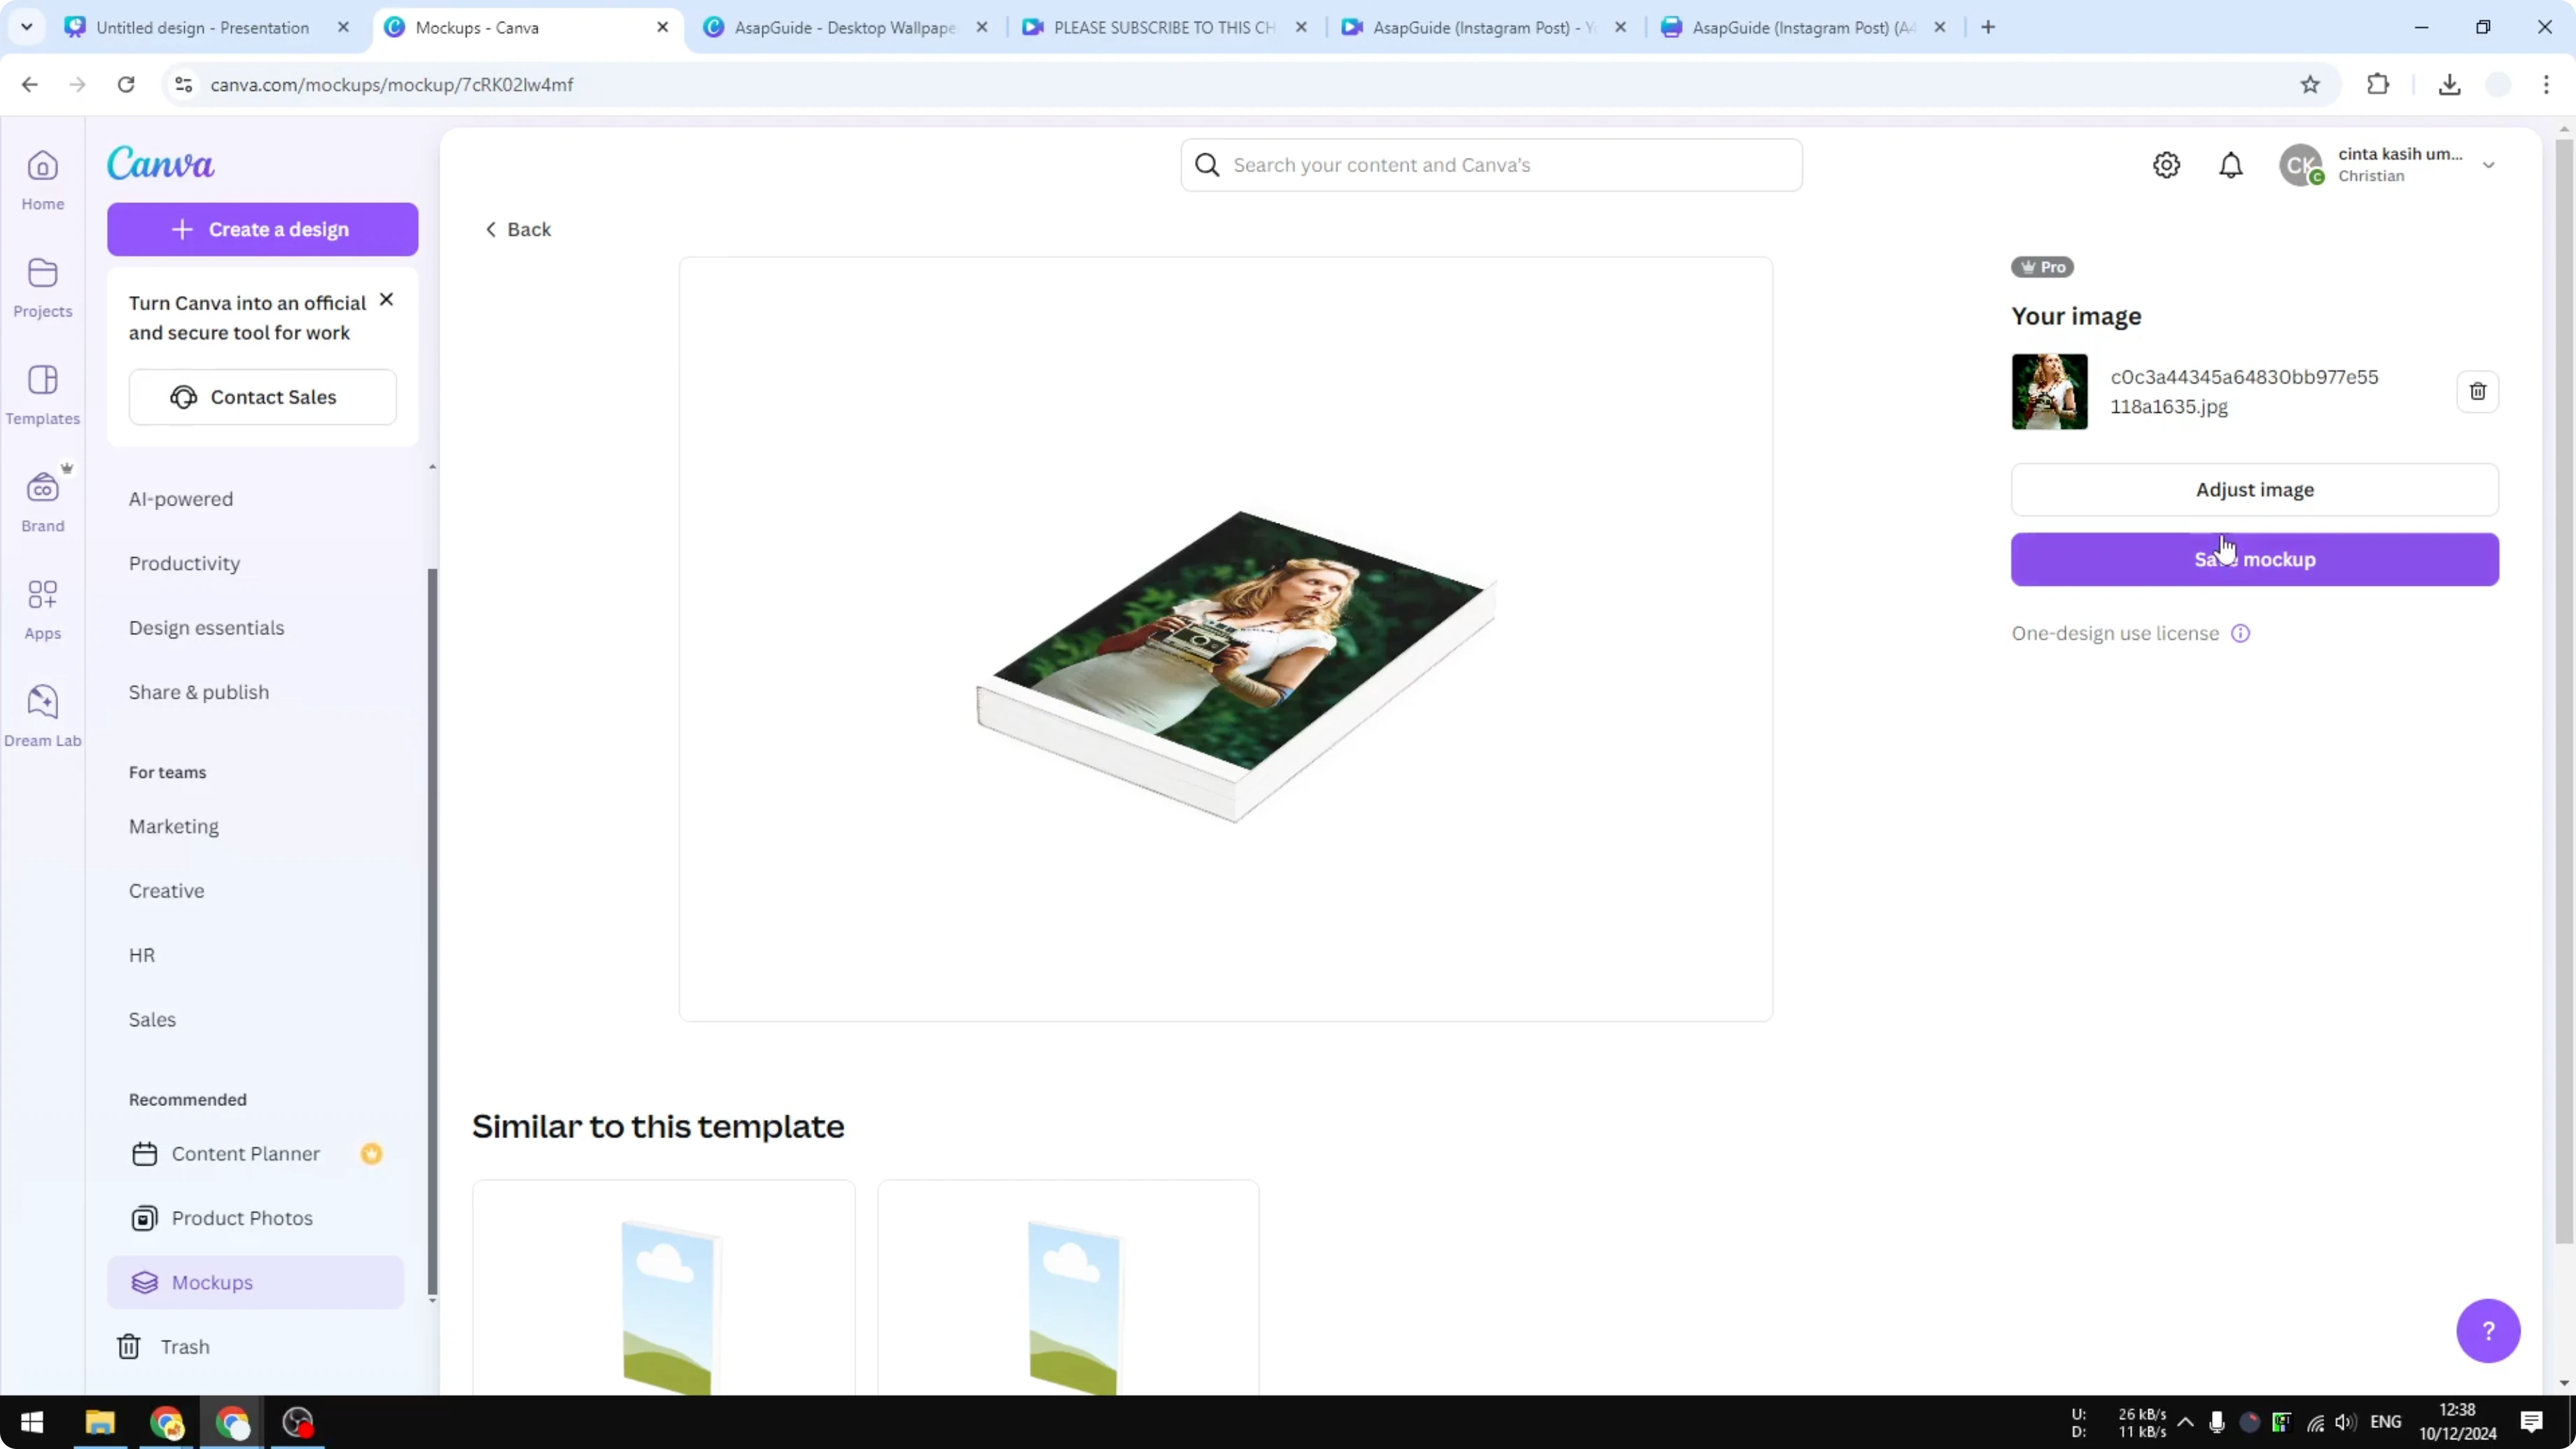2576x1449 pixels.
Task: Click the uploaded image thumbnail
Action: click(x=2049, y=391)
